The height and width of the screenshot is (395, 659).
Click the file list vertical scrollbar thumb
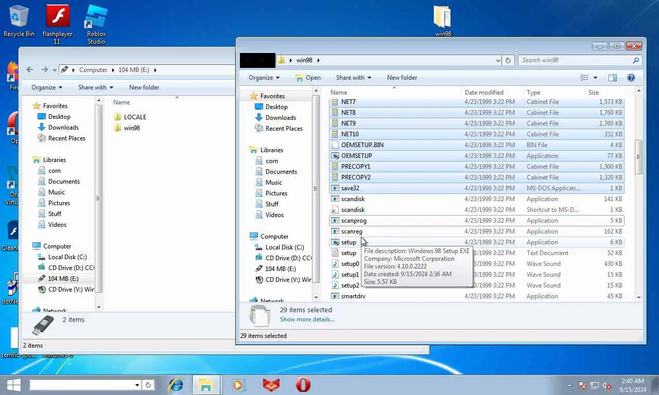[639, 157]
